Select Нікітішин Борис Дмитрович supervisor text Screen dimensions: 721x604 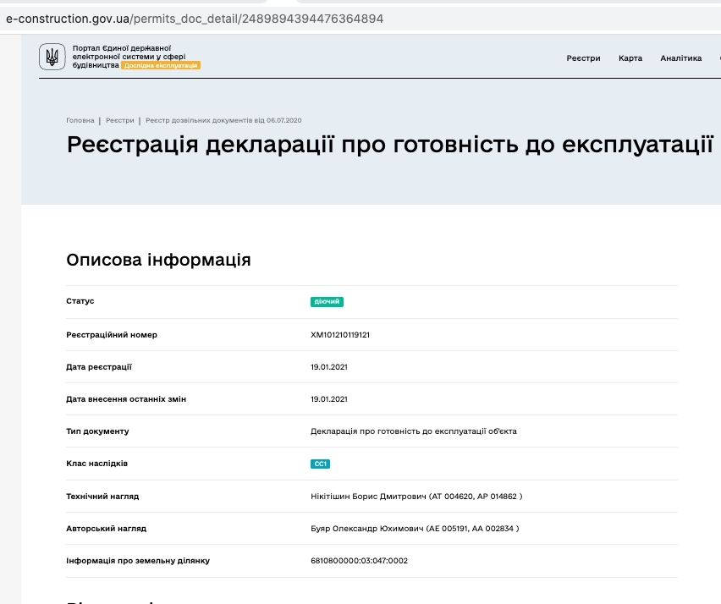(x=416, y=497)
